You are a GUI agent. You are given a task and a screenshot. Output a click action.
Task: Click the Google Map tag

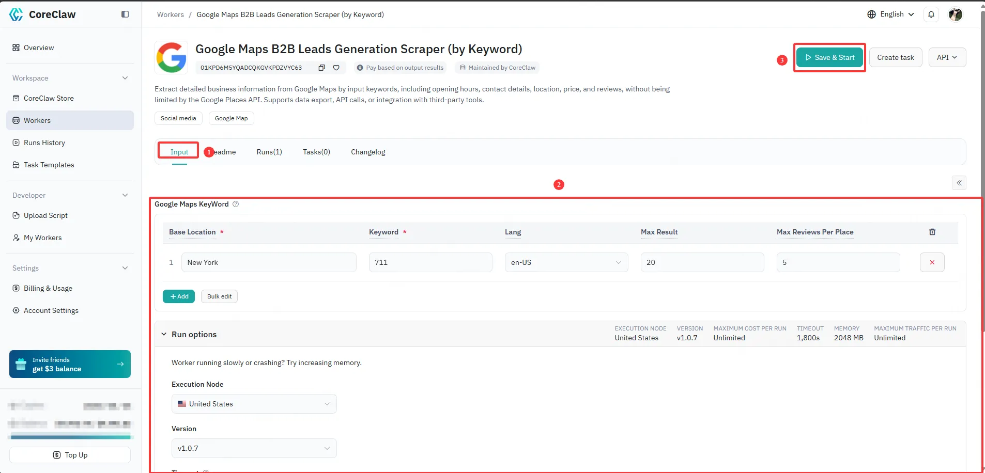231,118
